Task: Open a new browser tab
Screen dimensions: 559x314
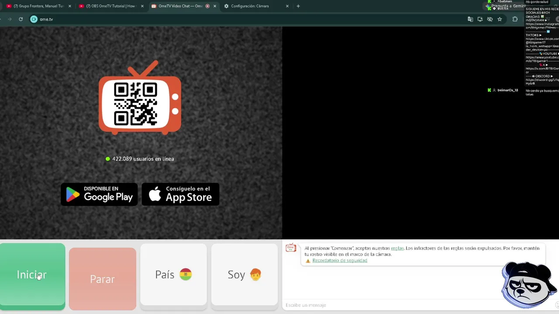Action: pos(298,6)
